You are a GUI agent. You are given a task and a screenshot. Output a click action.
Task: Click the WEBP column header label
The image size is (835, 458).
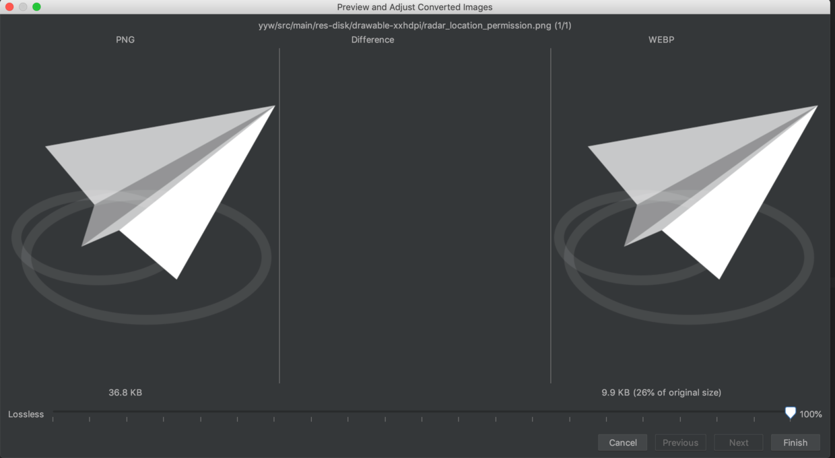661,40
